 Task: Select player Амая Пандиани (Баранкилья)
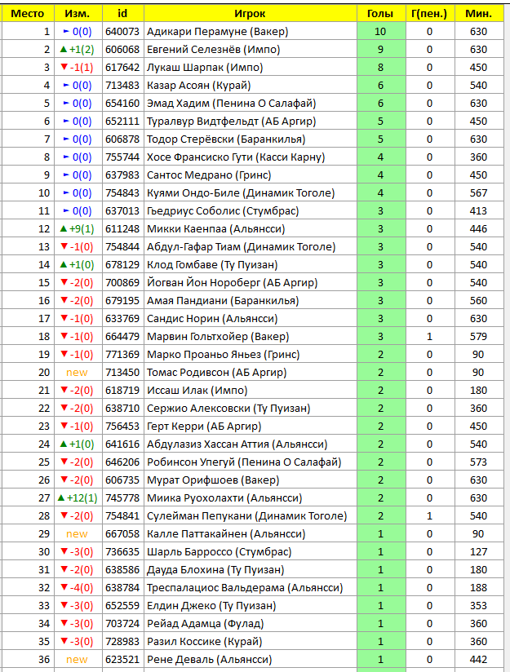tap(223, 301)
